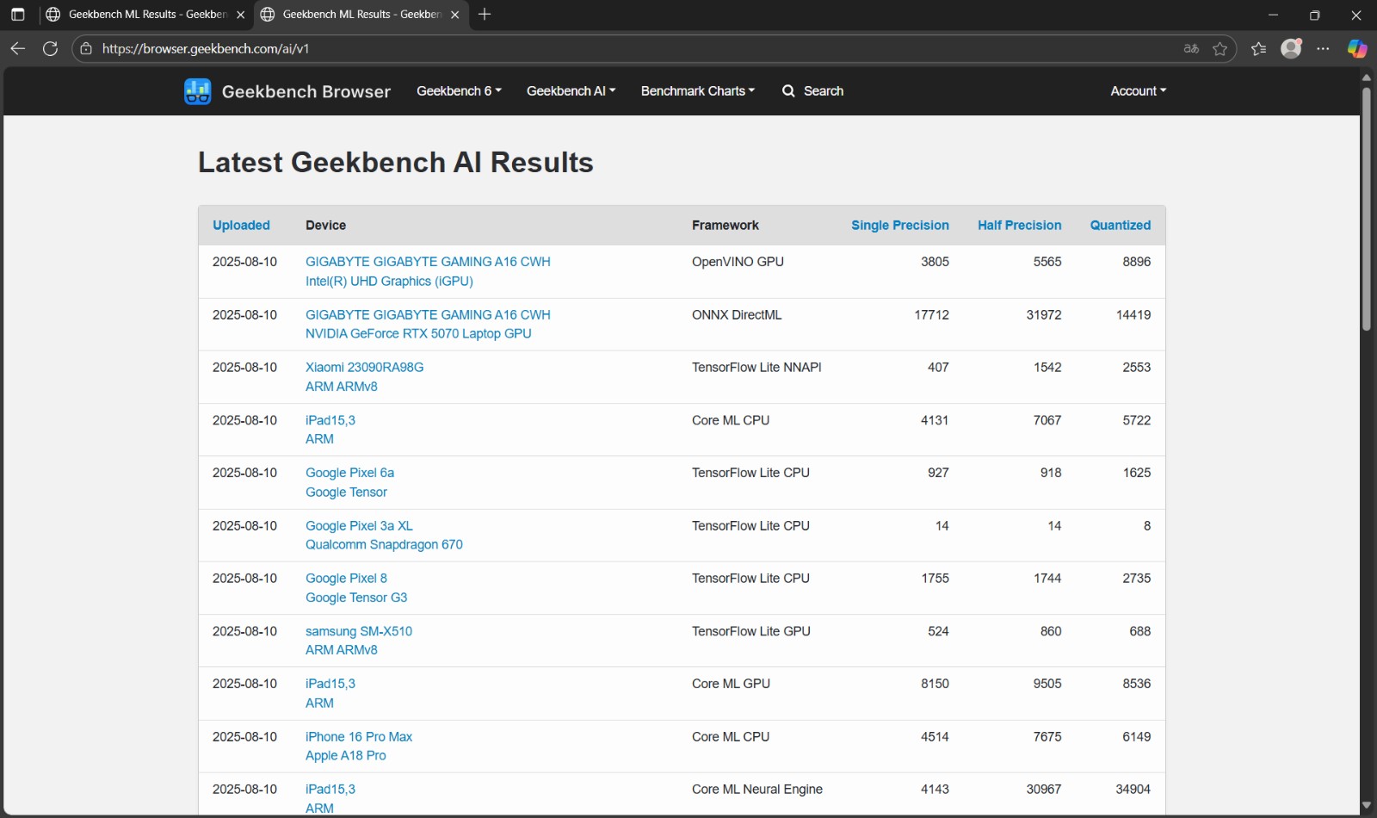Viewport: 1377px width, 818px height.
Task: Open samsung SM-X510 result link
Action: [359, 631]
